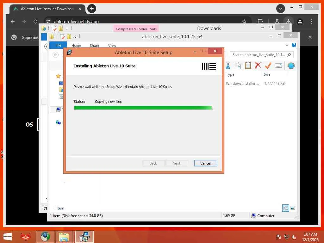The width and height of the screenshot is (324, 243).
Task: Open the browser three-dot menu
Action: [x=311, y=22]
